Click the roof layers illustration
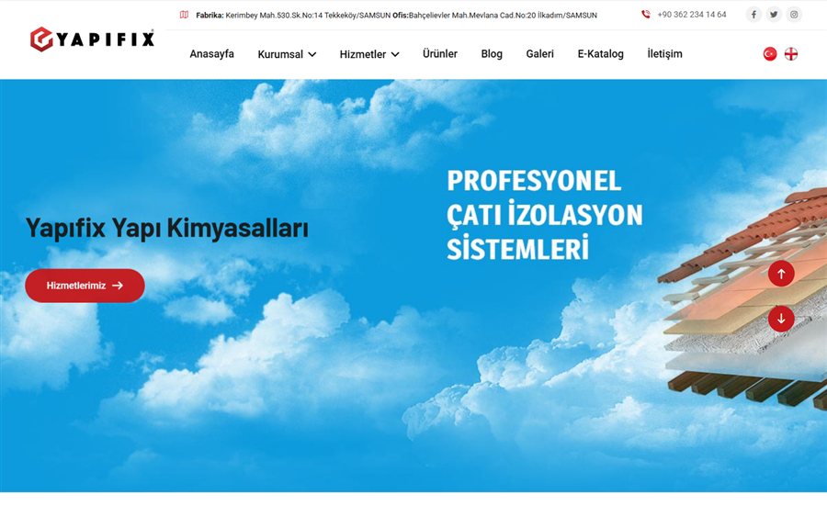This screenshot has height=517, width=827. [742, 298]
